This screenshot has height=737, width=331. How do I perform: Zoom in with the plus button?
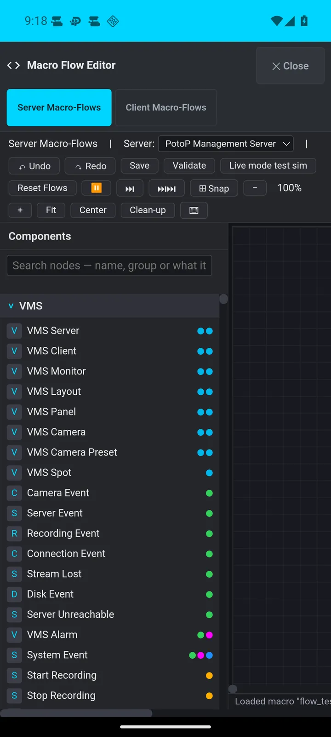[x=20, y=210]
